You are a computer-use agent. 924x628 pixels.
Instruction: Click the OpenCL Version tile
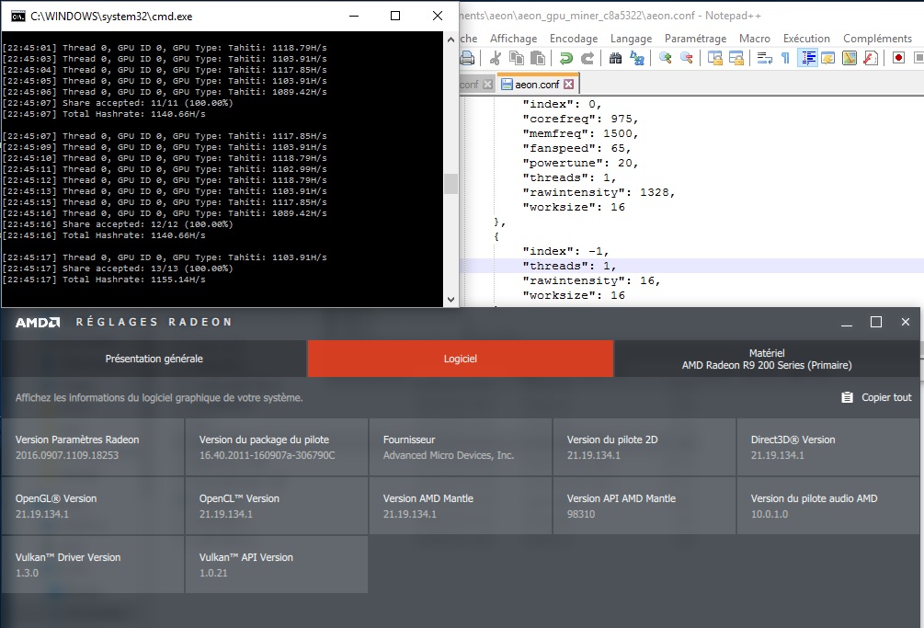pos(277,506)
